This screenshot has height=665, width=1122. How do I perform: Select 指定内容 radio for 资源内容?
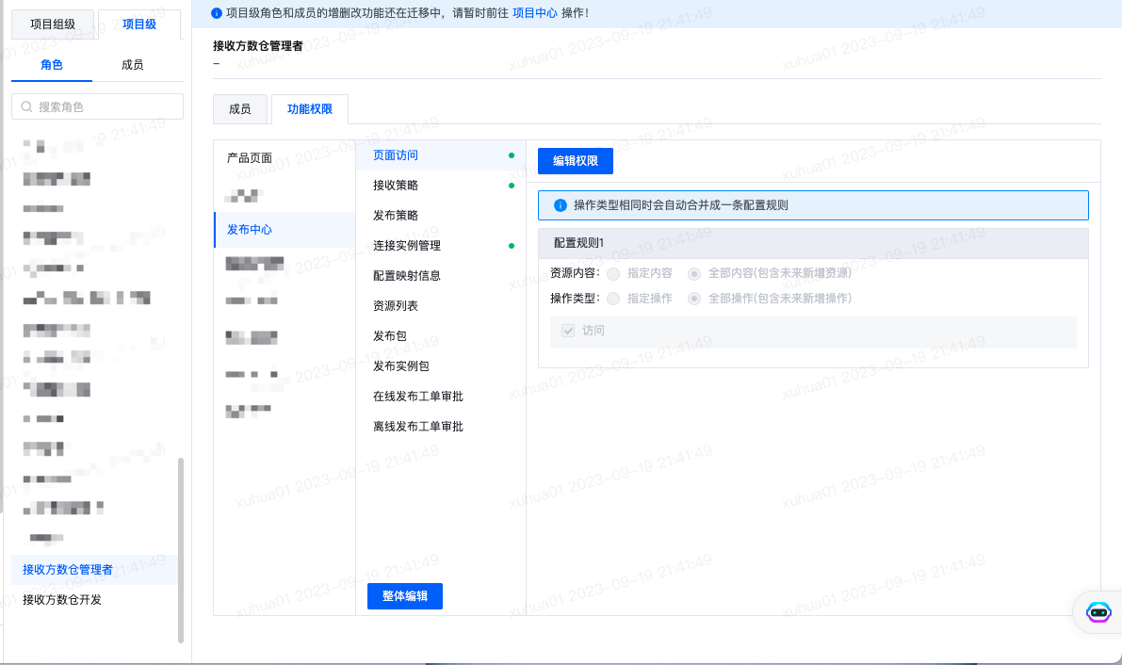613,274
